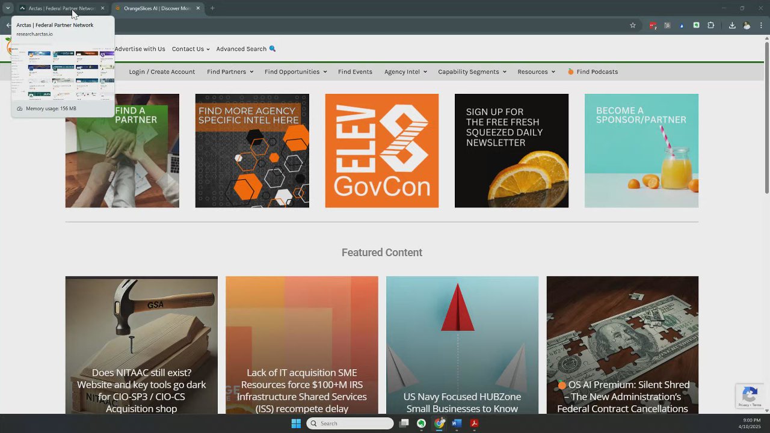Read the NITAAC still exist article
Screen dimensions: 770x433
click(x=141, y=345)
